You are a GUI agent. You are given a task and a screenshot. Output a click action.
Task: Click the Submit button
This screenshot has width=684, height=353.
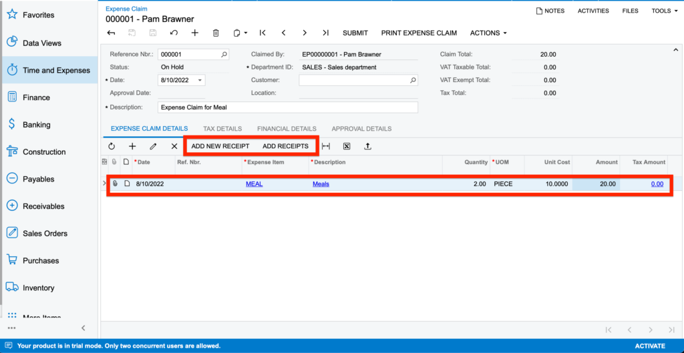pos(355,33)
